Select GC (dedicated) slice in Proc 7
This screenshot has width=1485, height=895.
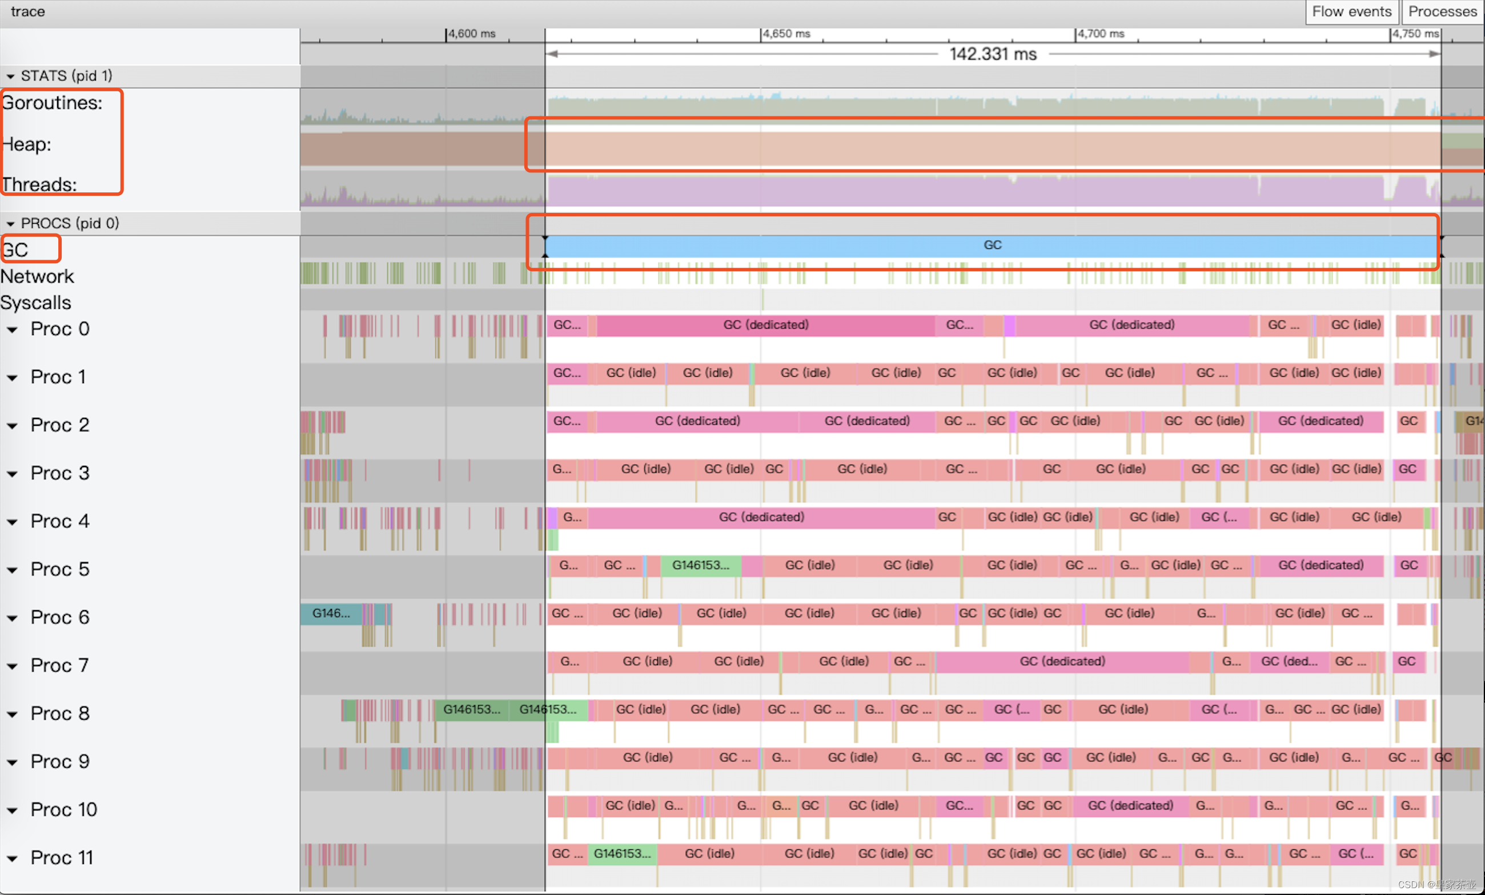(1062, 662)
